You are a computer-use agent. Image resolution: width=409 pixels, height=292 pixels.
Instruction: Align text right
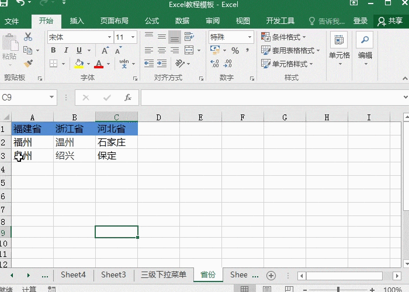(x=175, y=50)
